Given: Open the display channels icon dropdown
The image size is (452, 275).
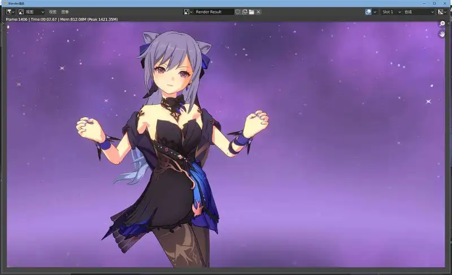Looking at the screenshot, I should [442, 12].
